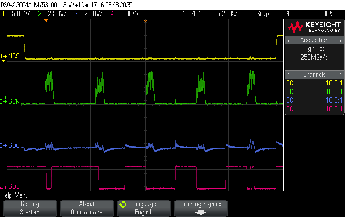The image size is (345, 217).
Task: Open About Oscilloscope info
Action: coord(87,208)
